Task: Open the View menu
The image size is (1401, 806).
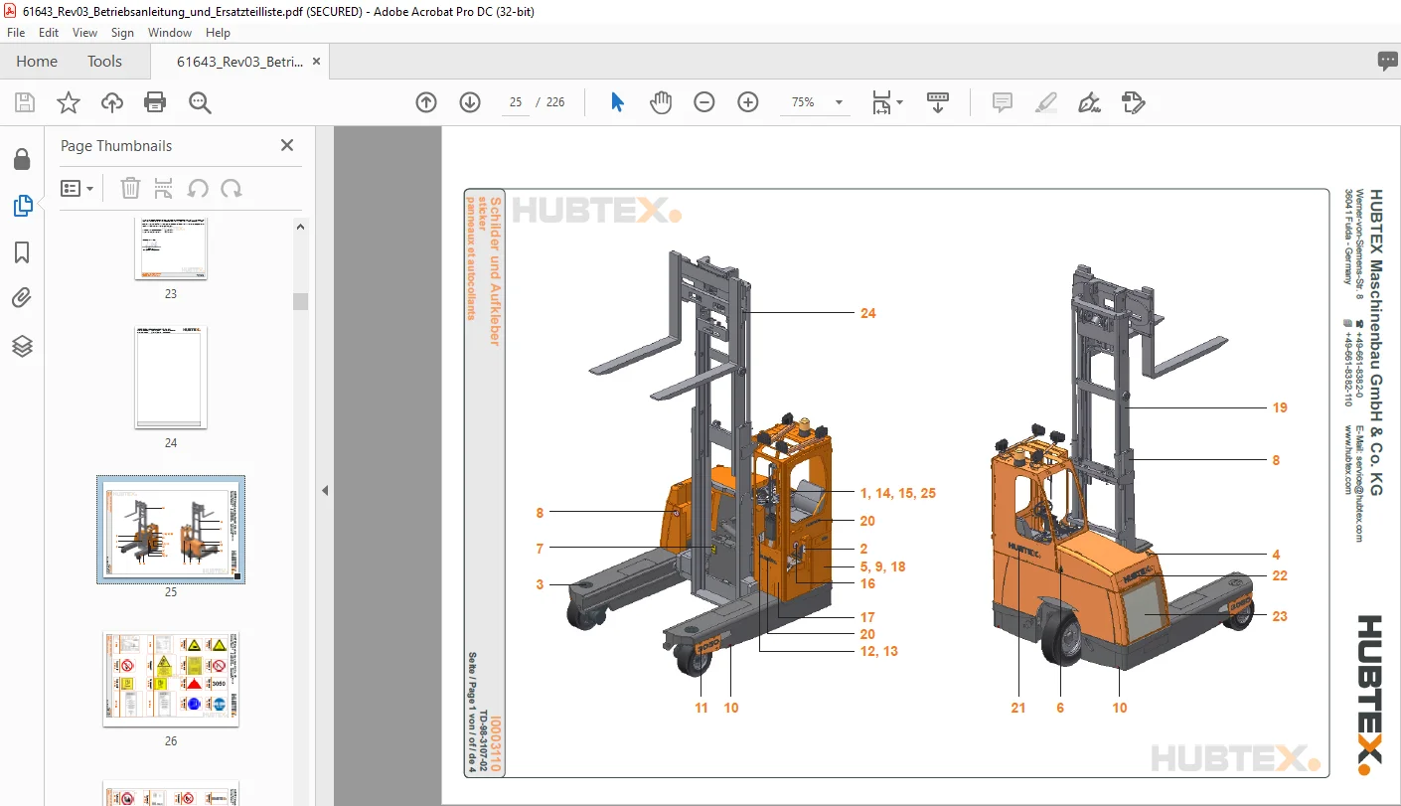Action: (84, 33)
